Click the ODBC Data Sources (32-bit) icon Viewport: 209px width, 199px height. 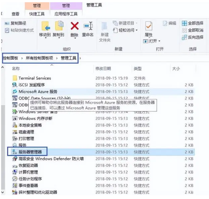point(15,98)
